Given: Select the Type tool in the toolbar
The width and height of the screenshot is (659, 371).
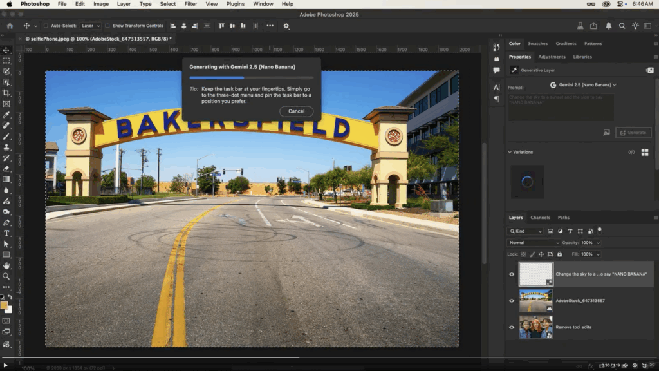Looking at the screenshot, I should click(x=6, y=233).
